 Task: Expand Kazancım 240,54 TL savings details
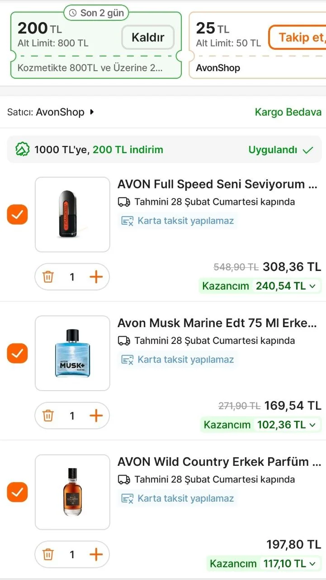(312, 286)
